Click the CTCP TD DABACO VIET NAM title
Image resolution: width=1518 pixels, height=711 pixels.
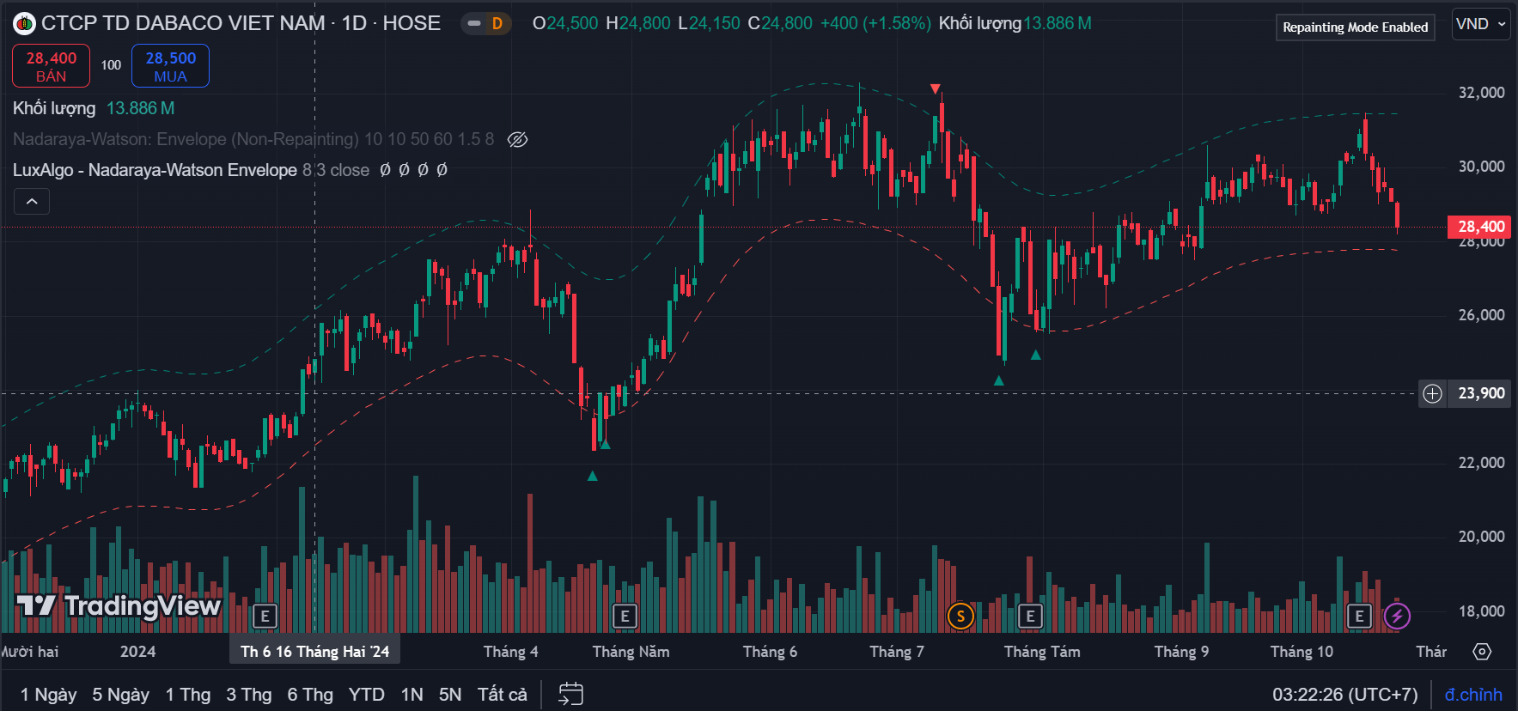pyautogui.click(x=183, y=23)
